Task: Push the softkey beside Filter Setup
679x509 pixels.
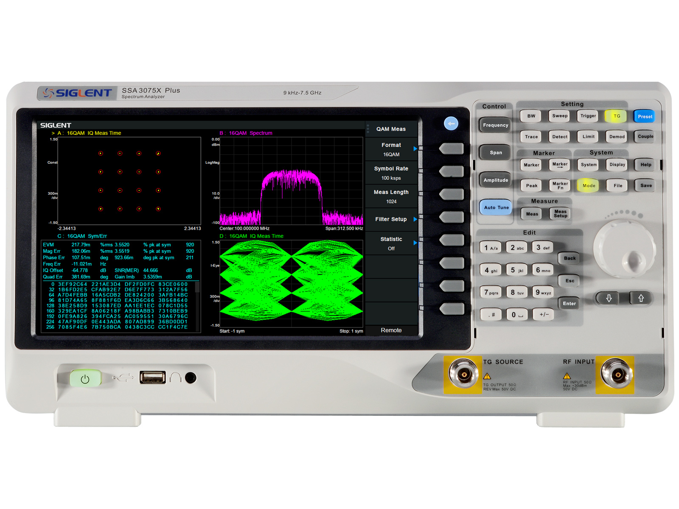Action: [x=452, y=217]
